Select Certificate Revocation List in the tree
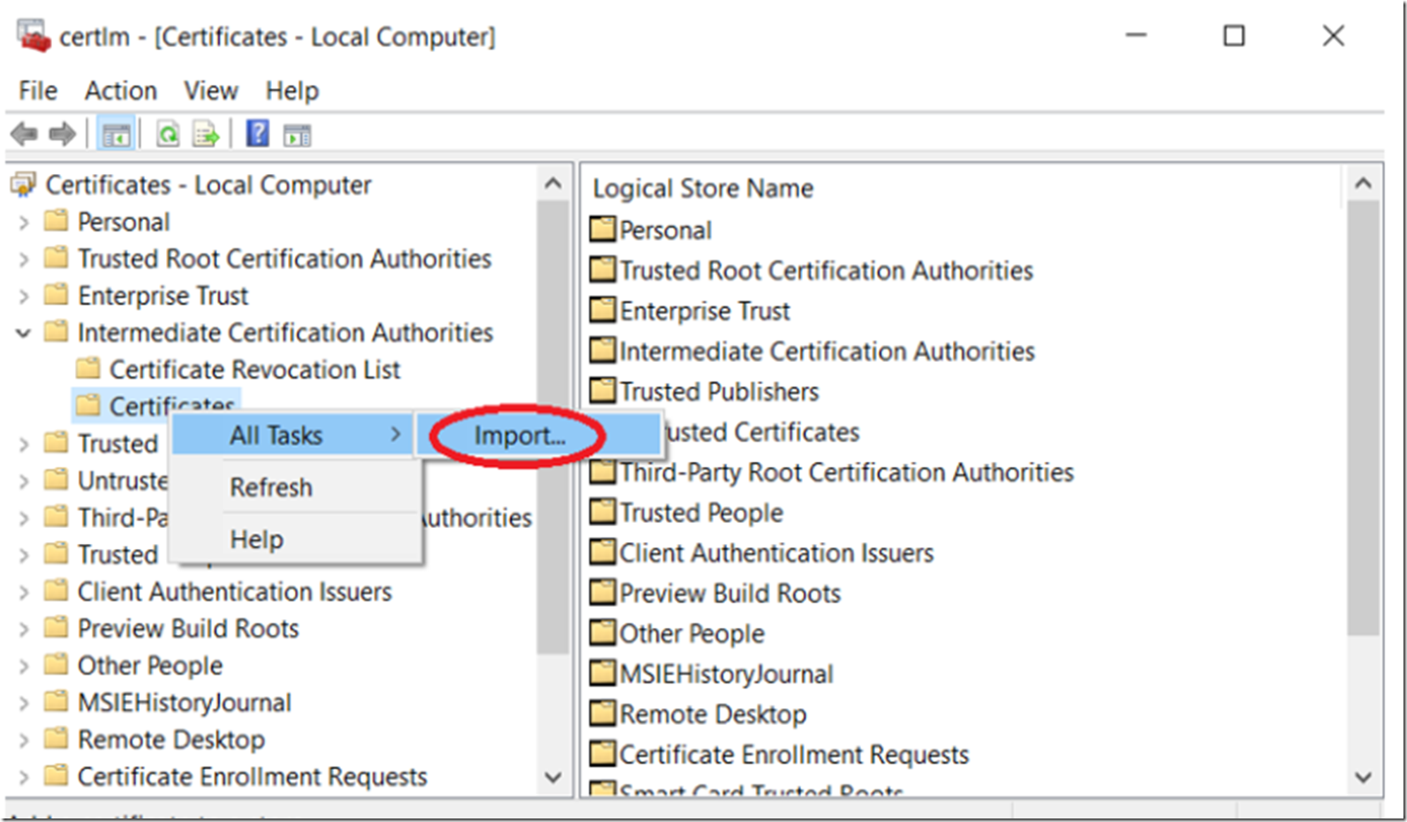 254,369
